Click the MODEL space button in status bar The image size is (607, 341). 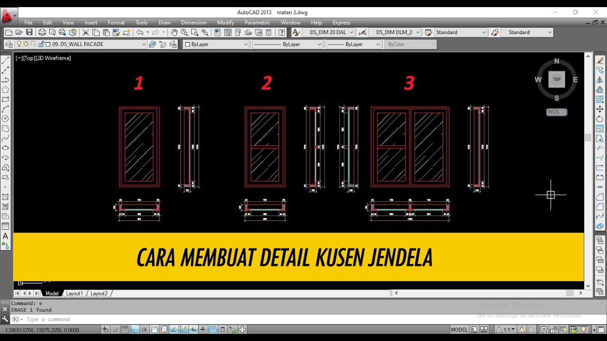459,330
